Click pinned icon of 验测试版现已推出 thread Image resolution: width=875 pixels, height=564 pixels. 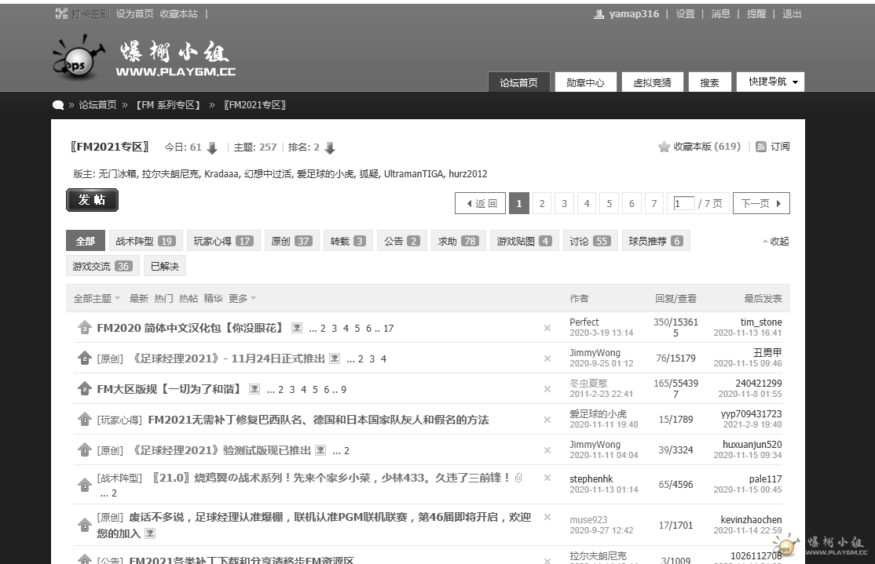[84, 449]
